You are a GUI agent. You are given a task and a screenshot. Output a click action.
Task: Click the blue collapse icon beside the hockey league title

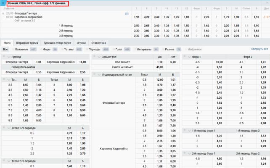point(3,3)
